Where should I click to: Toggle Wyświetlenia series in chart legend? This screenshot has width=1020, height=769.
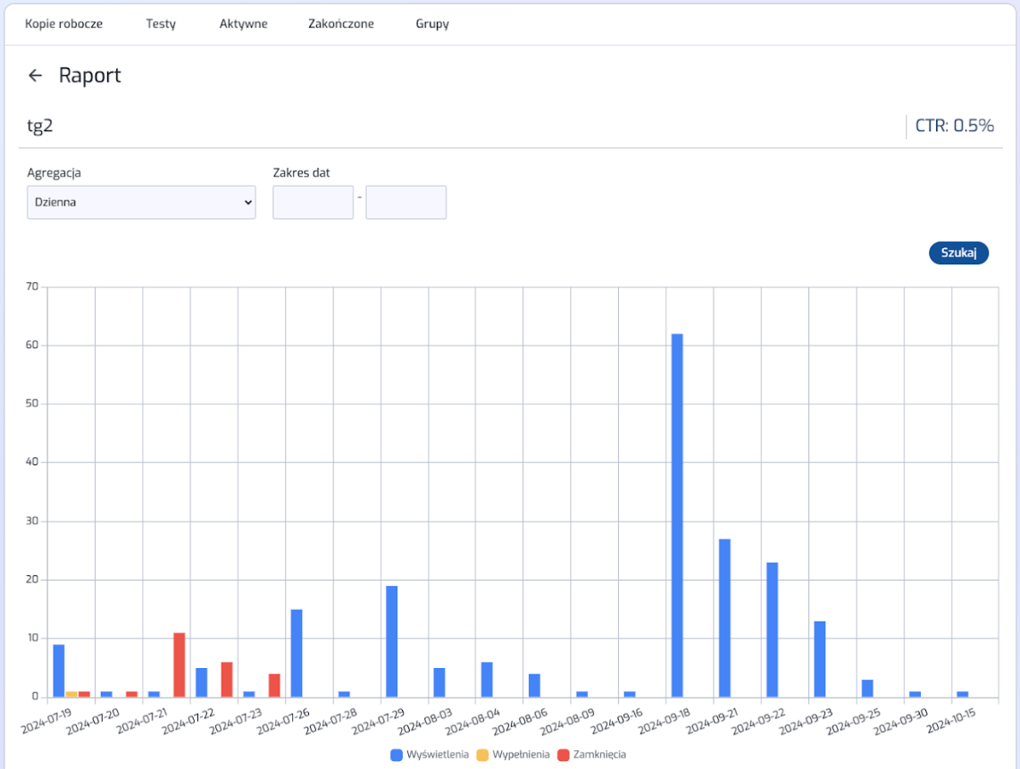click(437, 755)
